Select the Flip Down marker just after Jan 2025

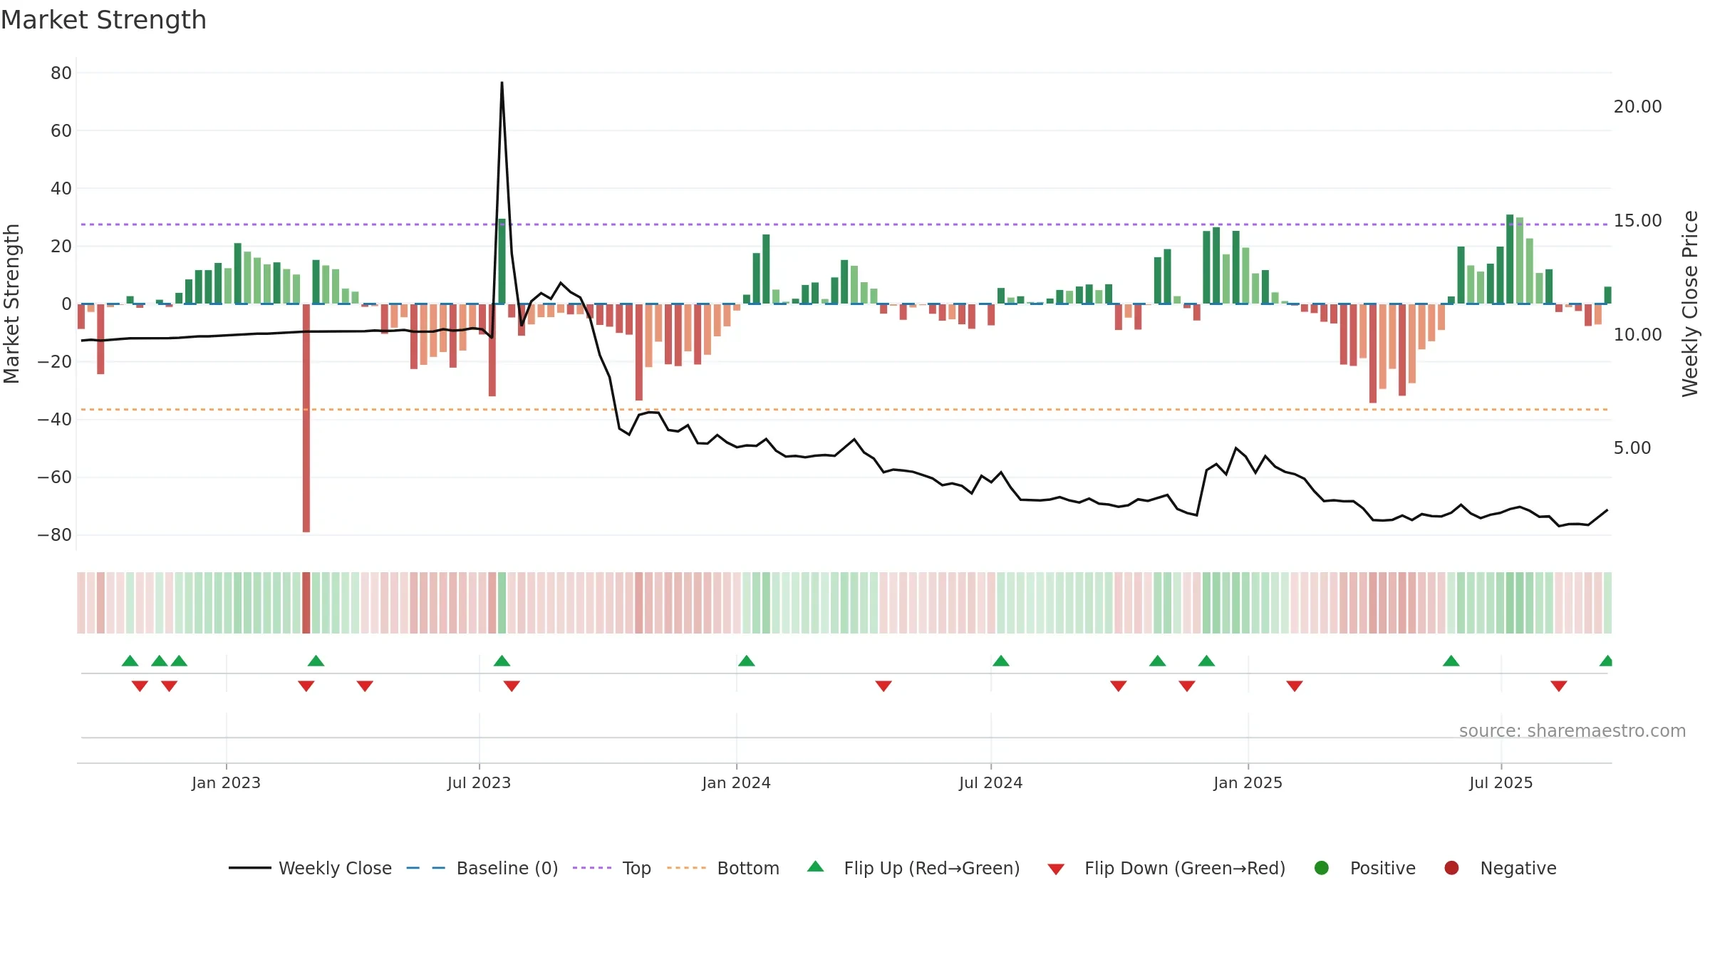1295,686
